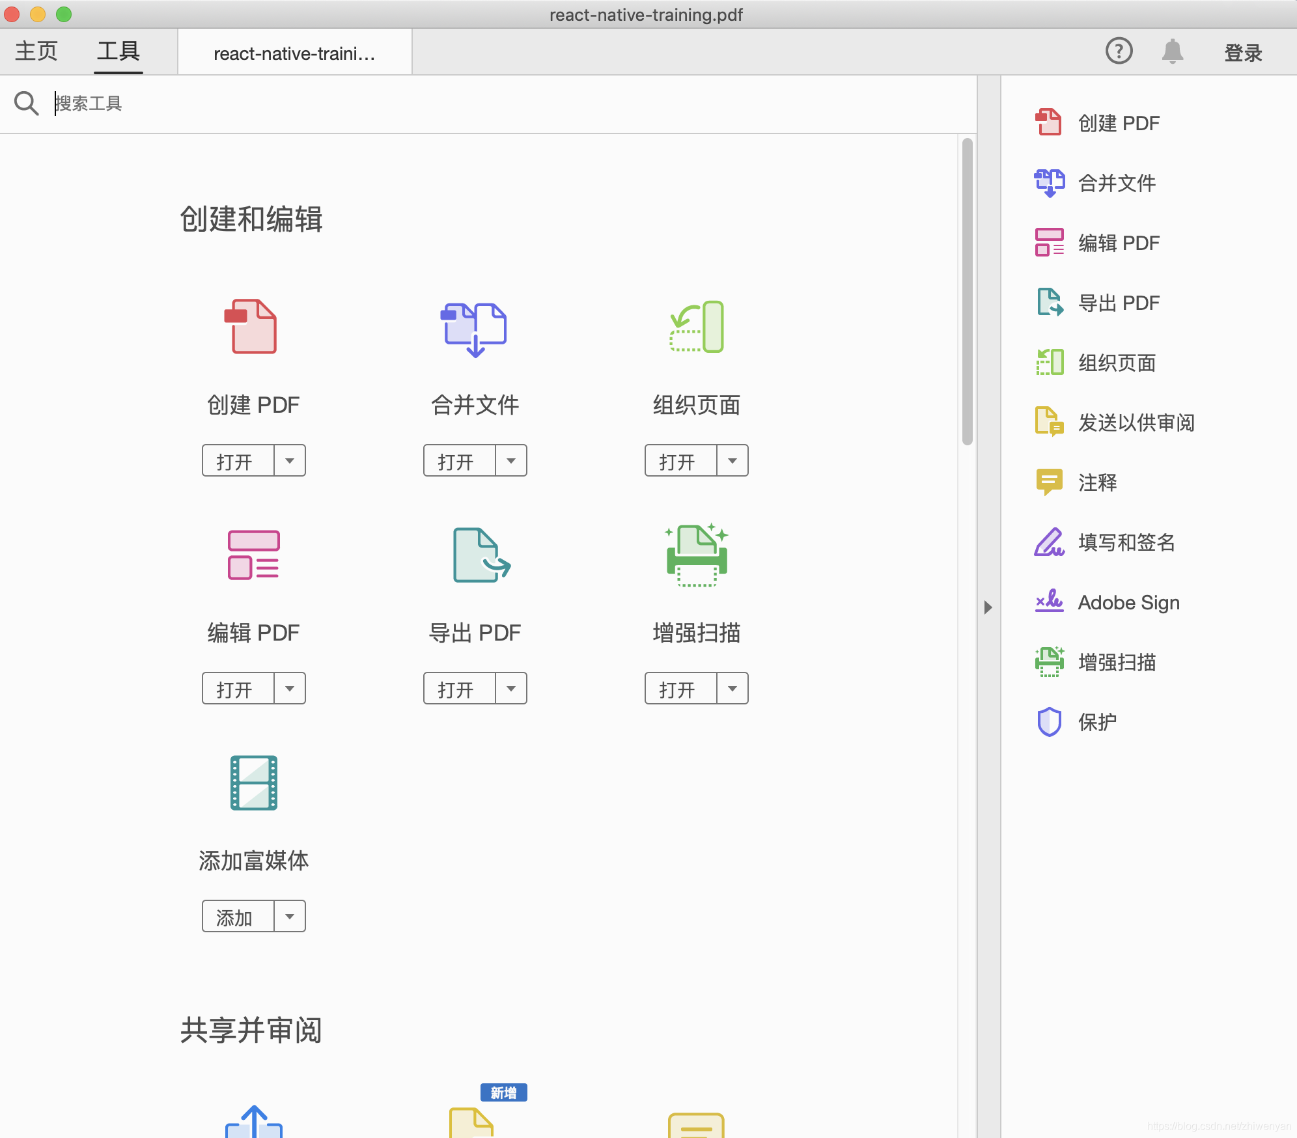
Task: Click 打开 under 导出 PDF
Action: 460,689
